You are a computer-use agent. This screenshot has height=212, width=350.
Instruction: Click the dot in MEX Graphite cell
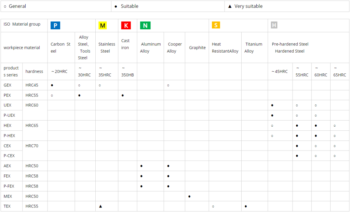coord(189,196)
